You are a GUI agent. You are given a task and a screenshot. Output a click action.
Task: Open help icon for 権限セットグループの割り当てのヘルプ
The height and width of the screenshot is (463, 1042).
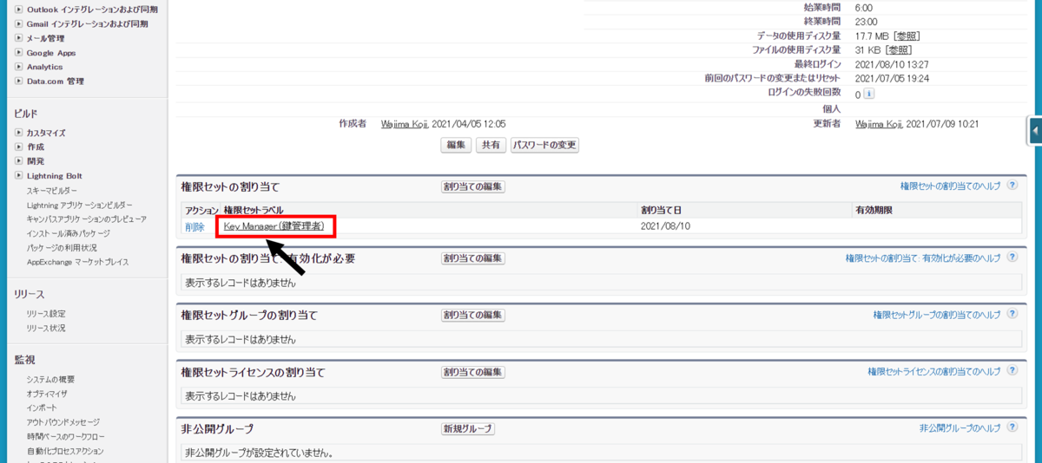tap(1012, 315)
